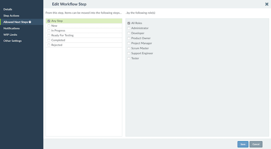
Task: Enable the In Progress step checkbox
Action: (49, 30)
